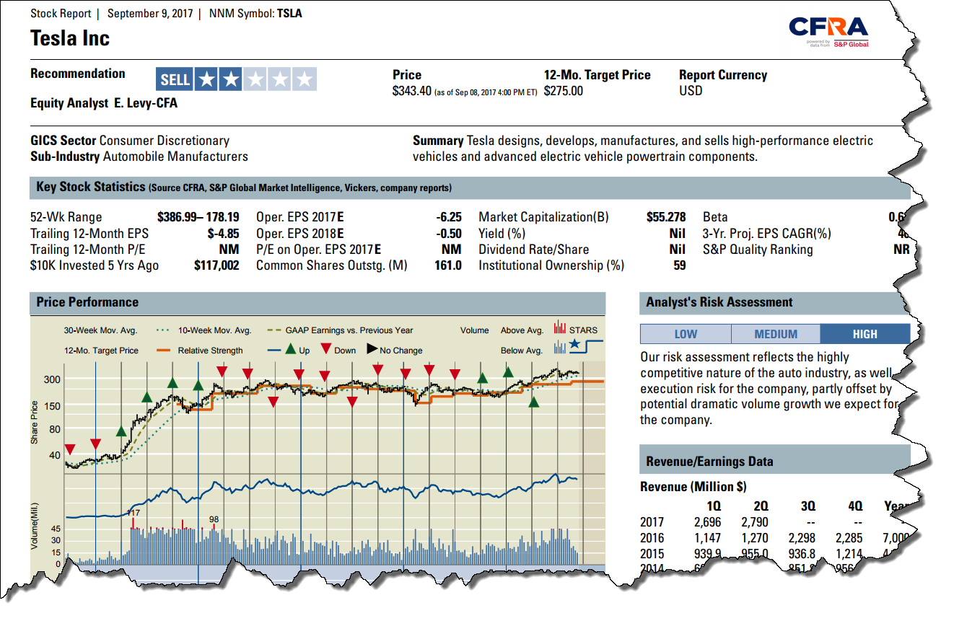Screen dimensions: 954x621
Task: Click the September 9, 2017 report date
Action: click(150, 14)
